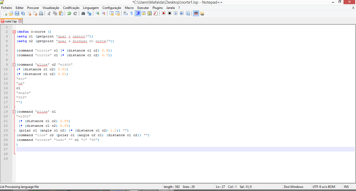Toggle the Function List panel icon

pos(156,13)
